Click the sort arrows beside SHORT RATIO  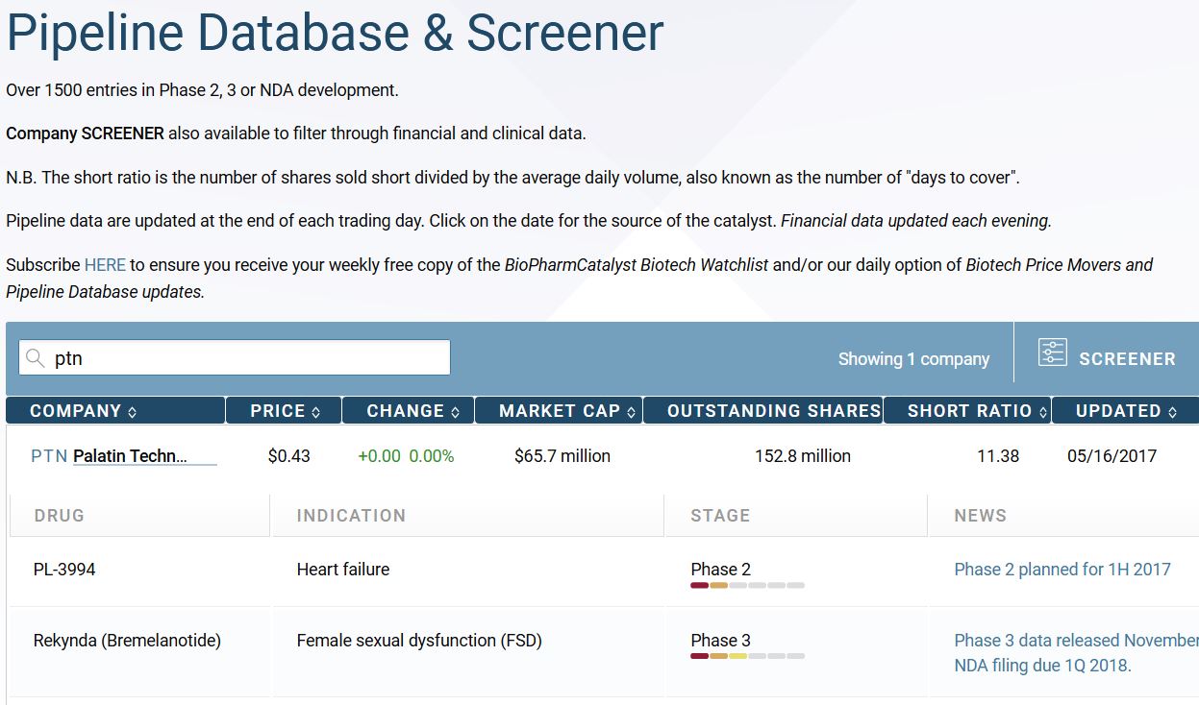tap(1041, 412)
